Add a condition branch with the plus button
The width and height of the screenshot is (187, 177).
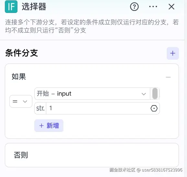pos(173,53)
